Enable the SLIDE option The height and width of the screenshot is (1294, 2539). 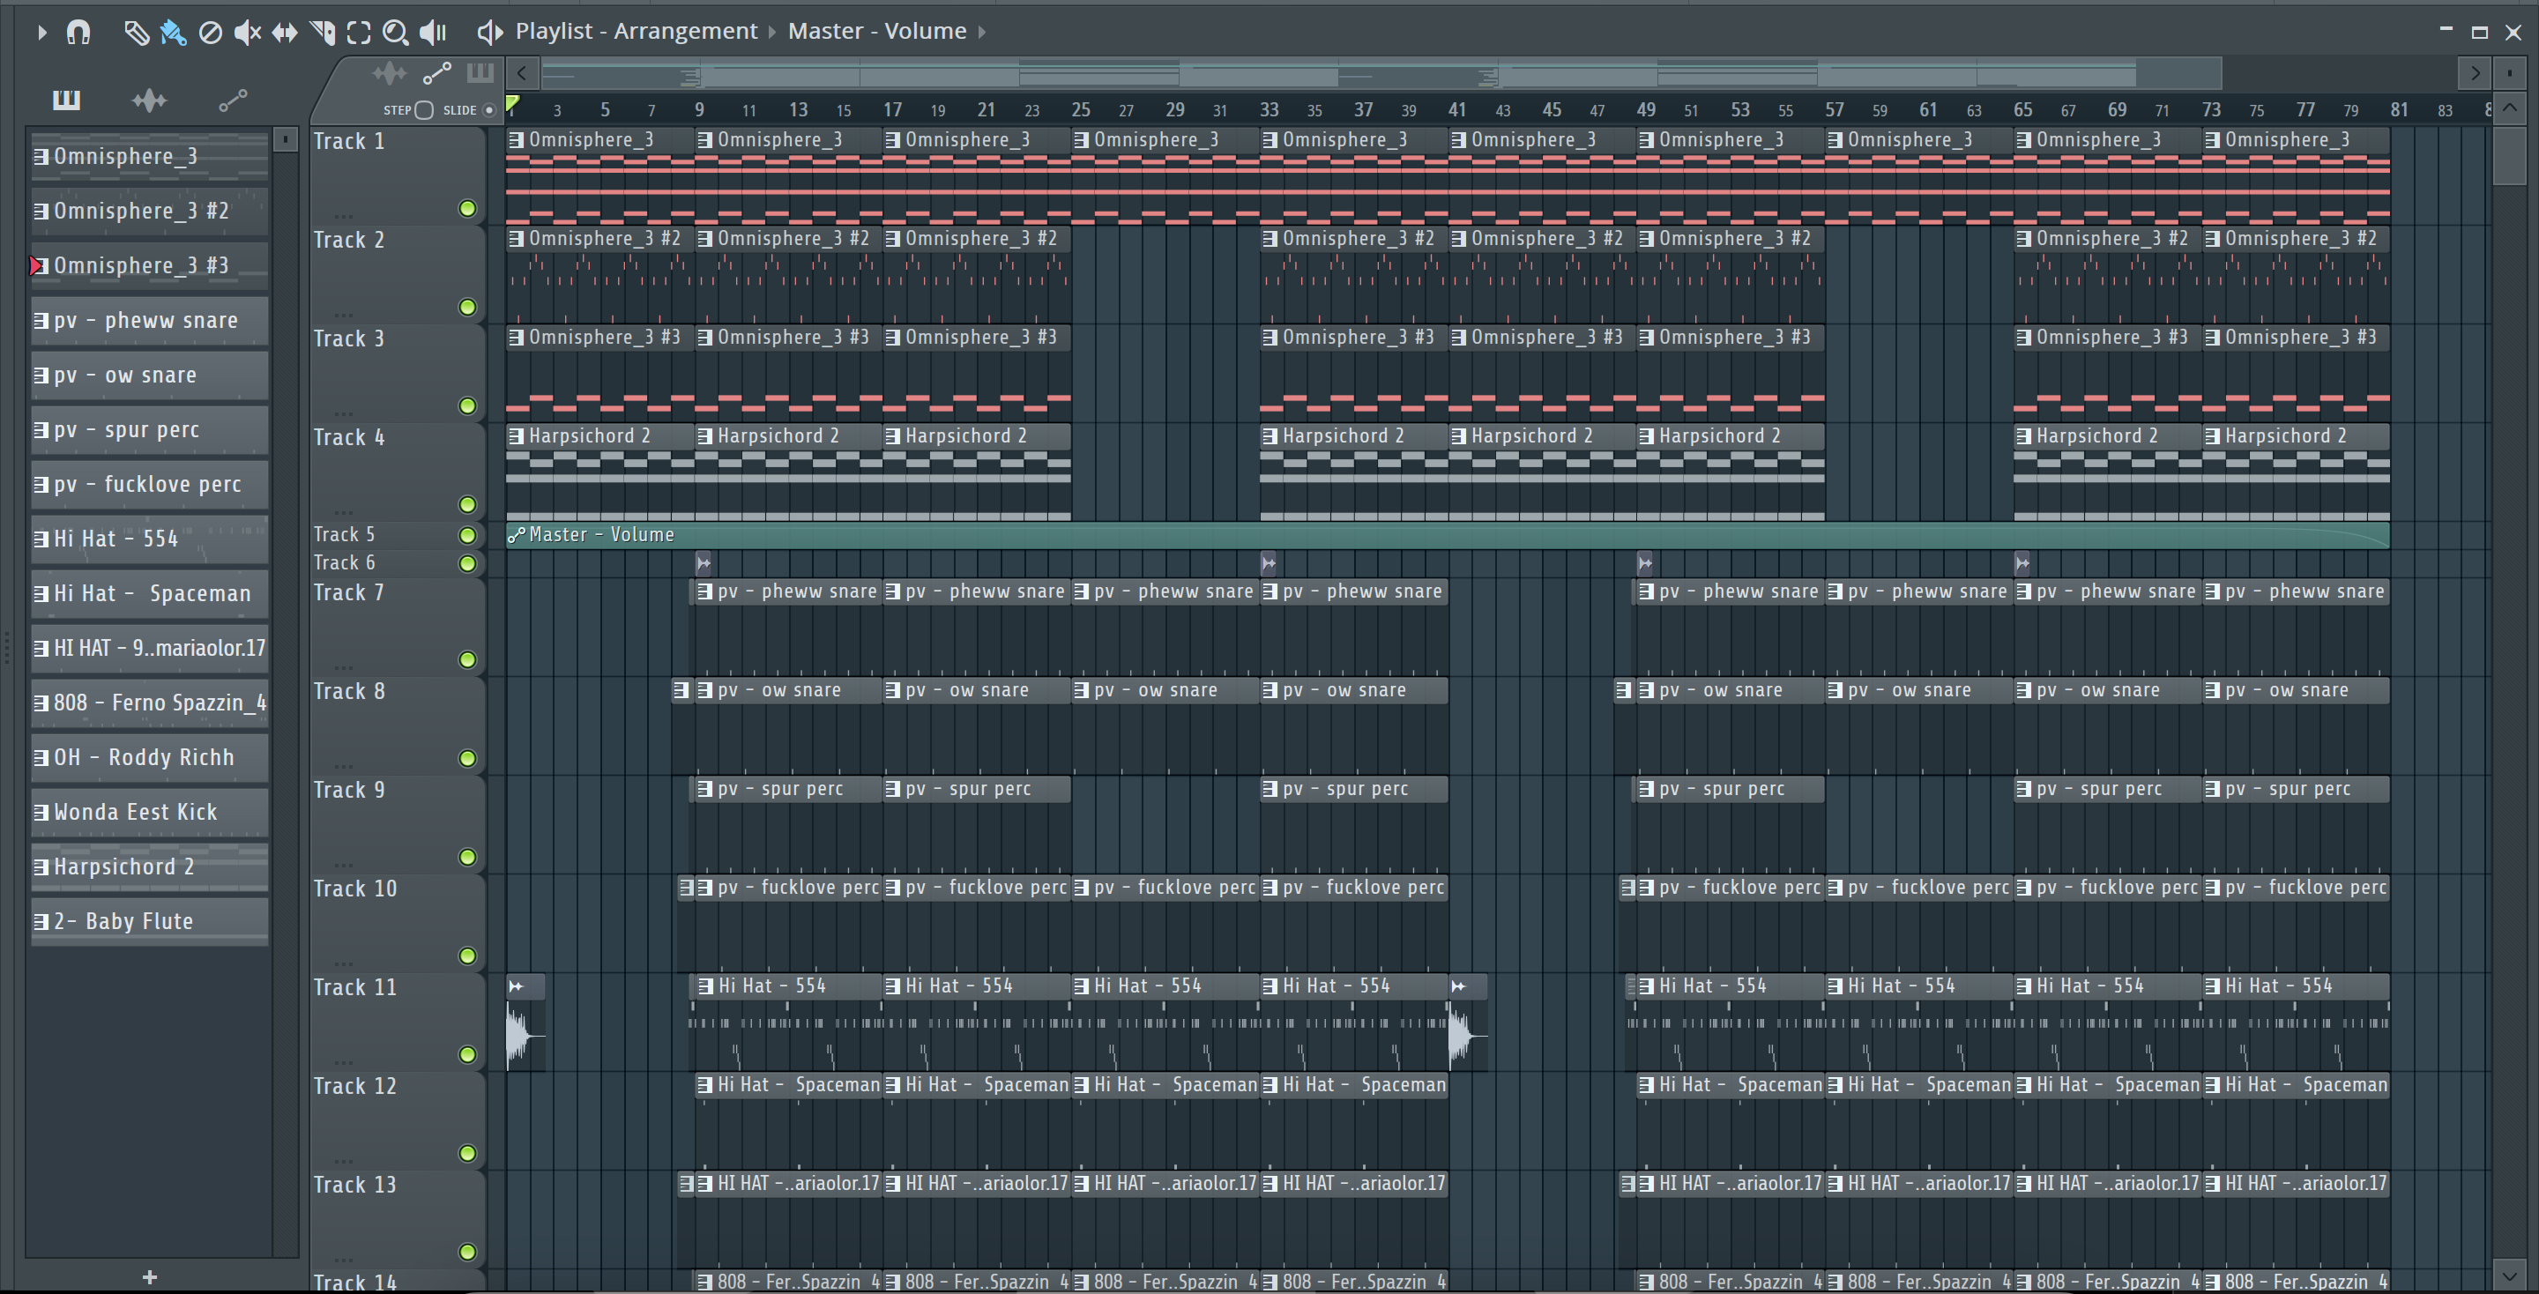[x=489, y=110]
